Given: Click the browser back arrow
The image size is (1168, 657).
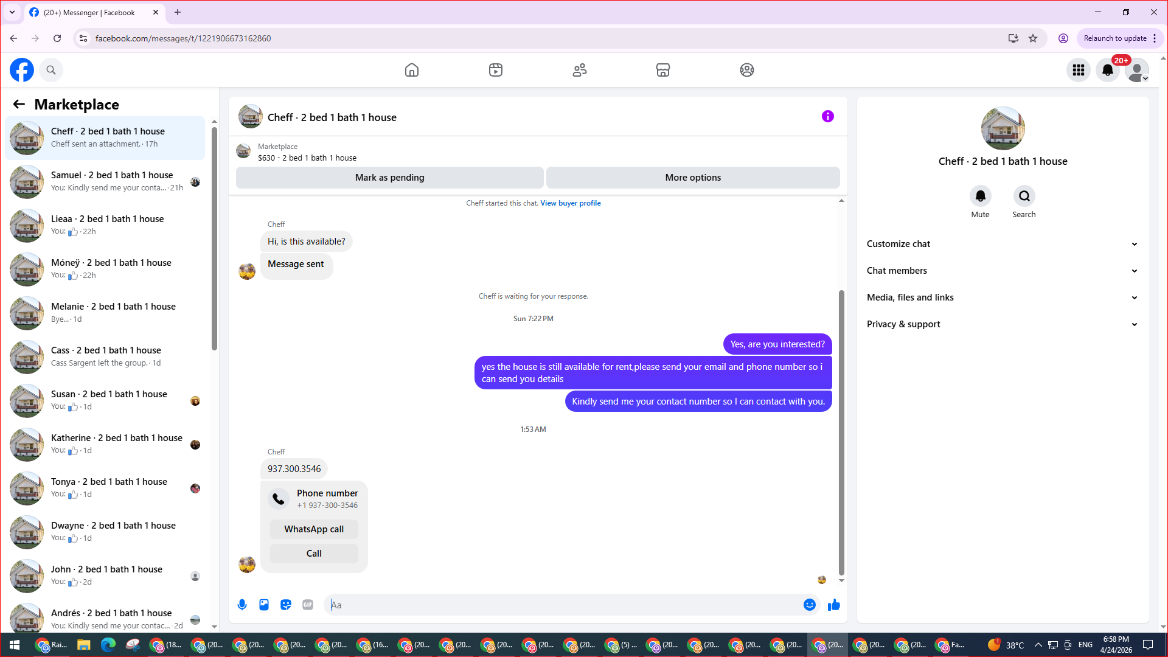Looking at the screenshot, I should [13, 38].
